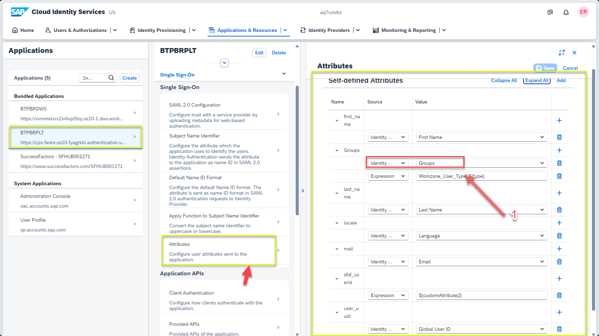Add a value to first_name attribute
This screenshot has width=599, height=336.
click(x=559, y=120)
